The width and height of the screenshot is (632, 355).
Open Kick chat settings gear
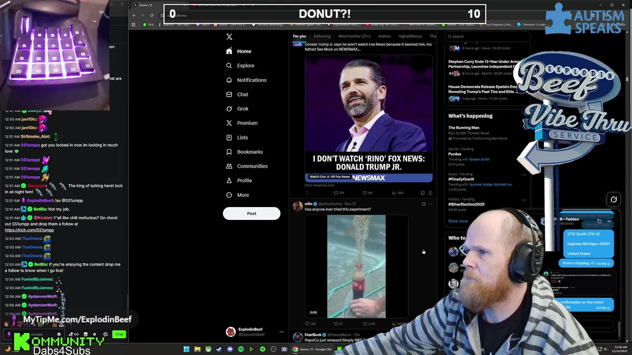pos(94,334)
